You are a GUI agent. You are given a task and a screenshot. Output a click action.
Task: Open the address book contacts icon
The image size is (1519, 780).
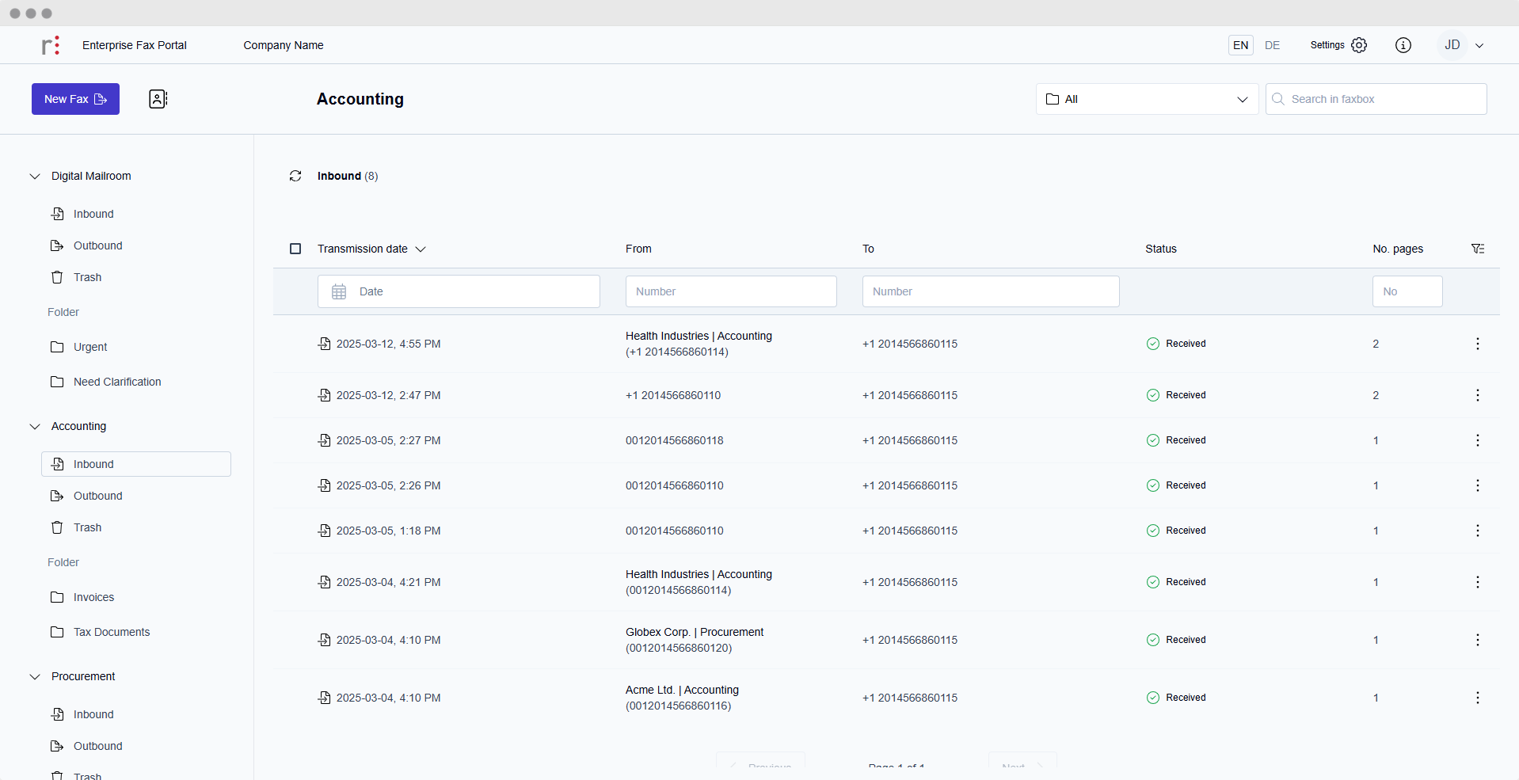point(158,99)
